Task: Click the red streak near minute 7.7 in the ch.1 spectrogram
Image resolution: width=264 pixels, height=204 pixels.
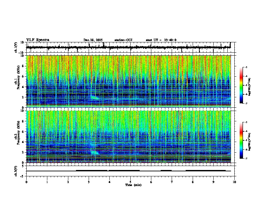Action: pos(187,77)
